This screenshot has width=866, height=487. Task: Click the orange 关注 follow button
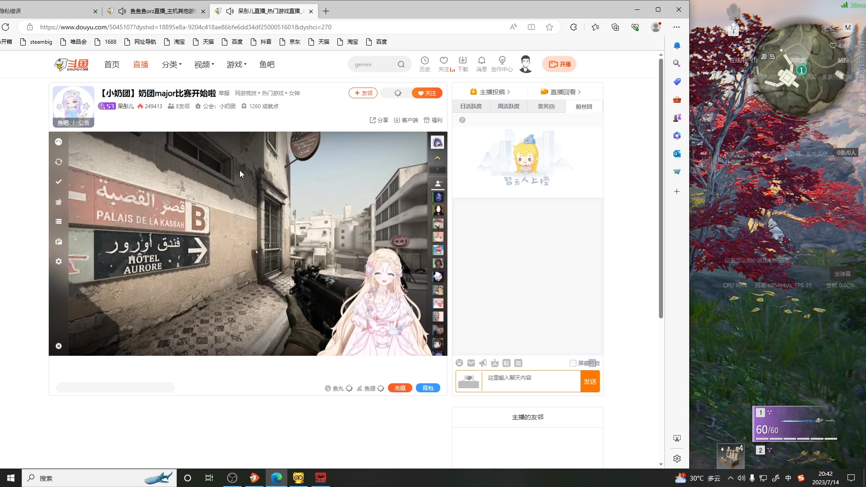click(x=427, y=93)
